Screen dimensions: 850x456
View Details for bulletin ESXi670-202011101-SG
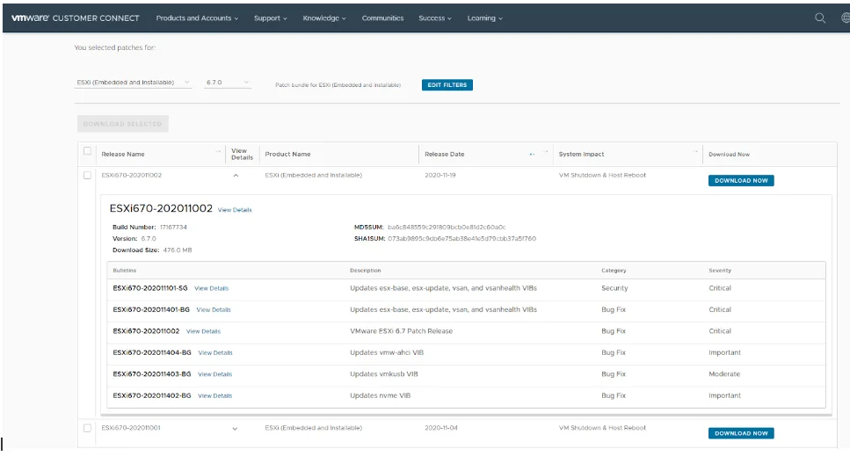212,289
